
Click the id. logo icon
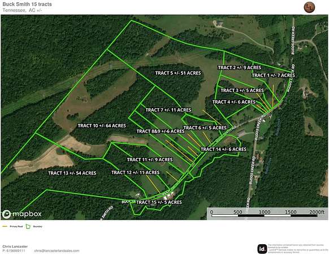point(262,249)
